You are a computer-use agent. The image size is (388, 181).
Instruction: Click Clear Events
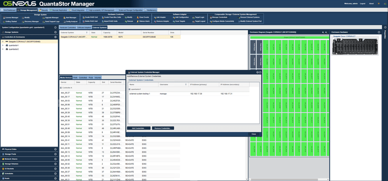pyautogui.click(x=143, y=17)
